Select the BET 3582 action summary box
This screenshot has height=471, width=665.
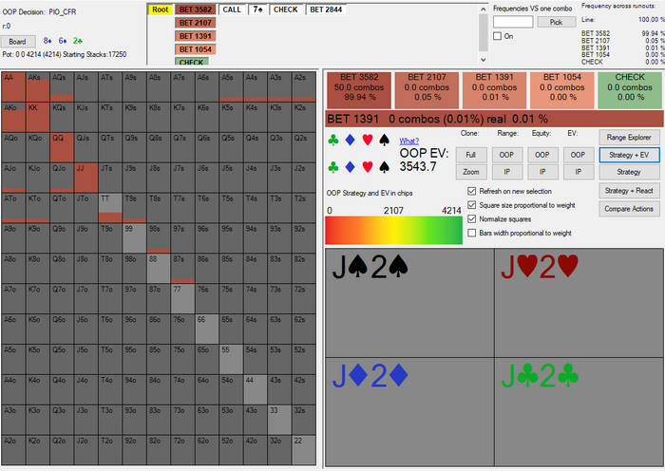359,90
